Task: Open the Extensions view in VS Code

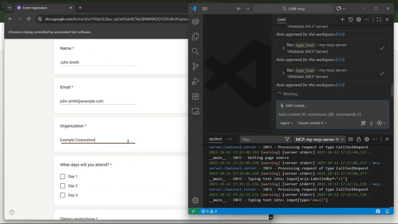Action: (195, 96)
